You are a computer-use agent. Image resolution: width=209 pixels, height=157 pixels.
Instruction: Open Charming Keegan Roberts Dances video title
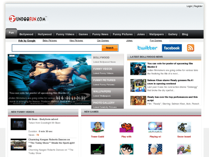pos(51,143)
